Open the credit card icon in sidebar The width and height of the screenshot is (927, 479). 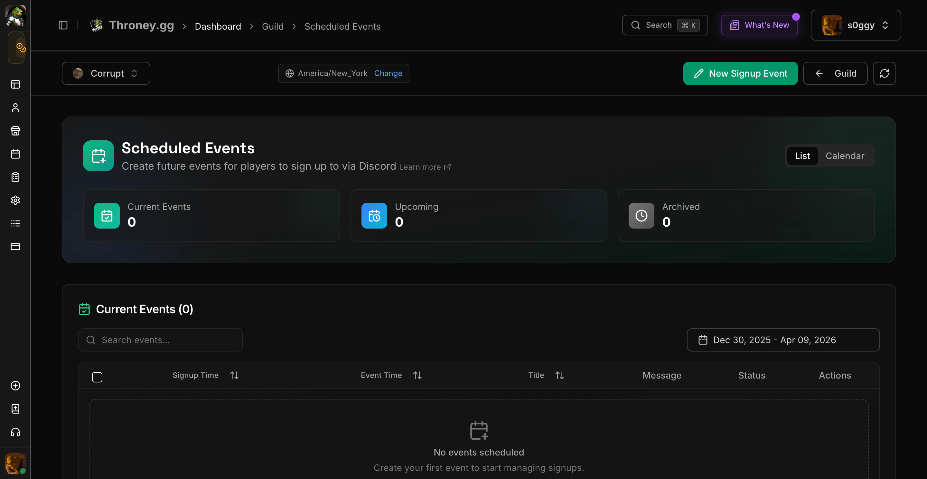coord(15,247)
